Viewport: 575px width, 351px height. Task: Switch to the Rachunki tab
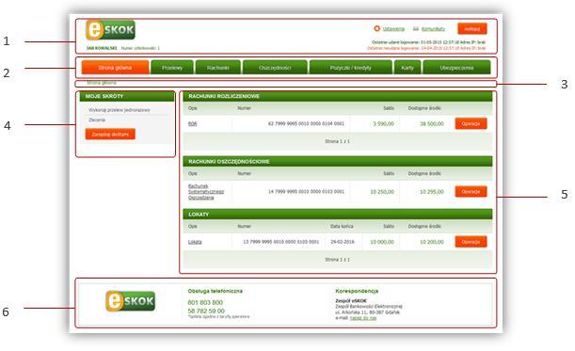(x=217, y=68)
